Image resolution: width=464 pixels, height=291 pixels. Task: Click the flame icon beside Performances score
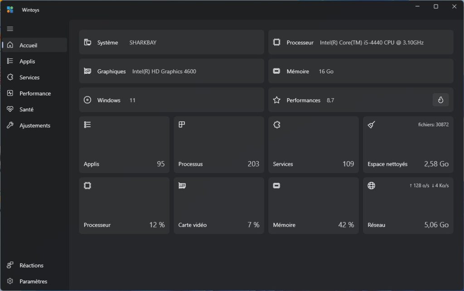point(440,100)
